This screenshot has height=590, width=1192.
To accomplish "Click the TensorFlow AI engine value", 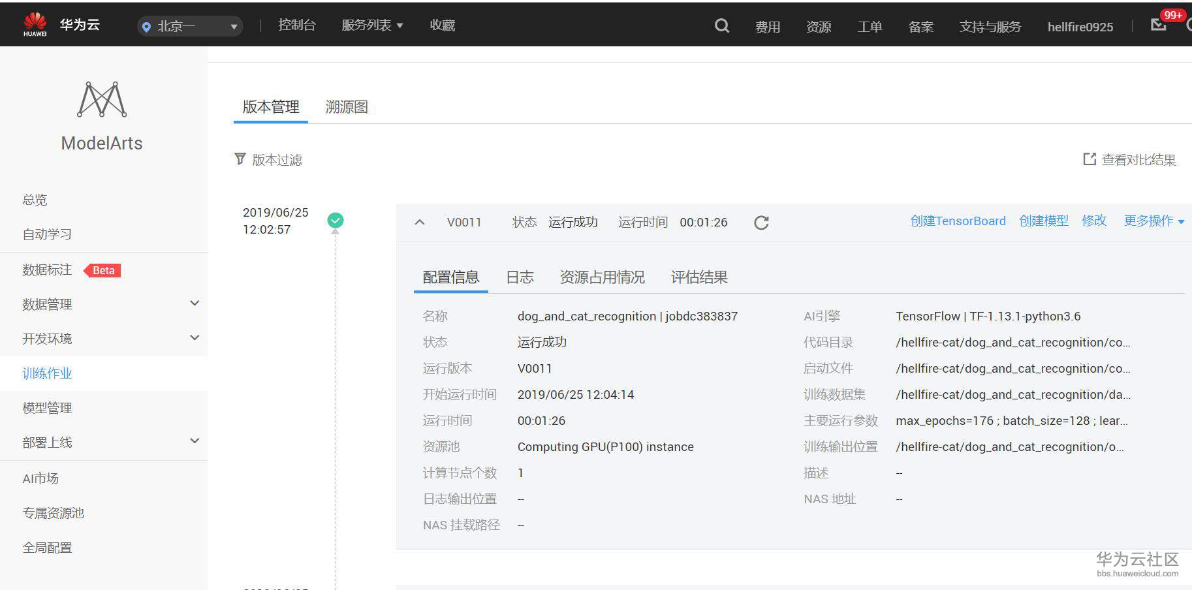I will tap(988, 317).
